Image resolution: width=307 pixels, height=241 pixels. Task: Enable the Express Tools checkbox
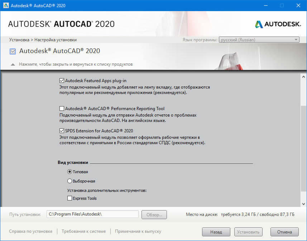click(70, 198)
